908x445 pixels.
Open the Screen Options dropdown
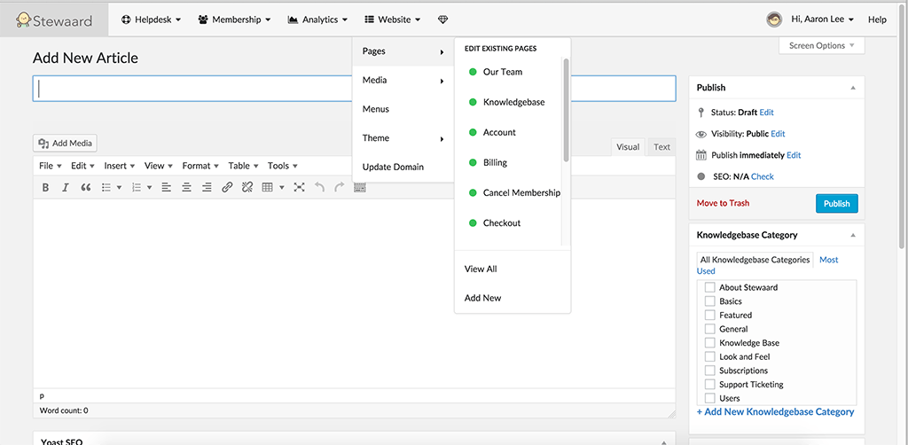821,46
